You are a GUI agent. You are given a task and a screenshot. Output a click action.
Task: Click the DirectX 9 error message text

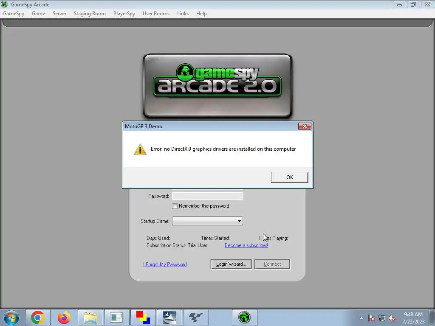coord(223,149)
